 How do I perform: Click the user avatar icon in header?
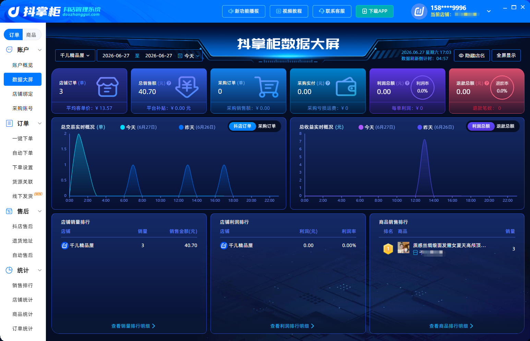pos(419,11)
